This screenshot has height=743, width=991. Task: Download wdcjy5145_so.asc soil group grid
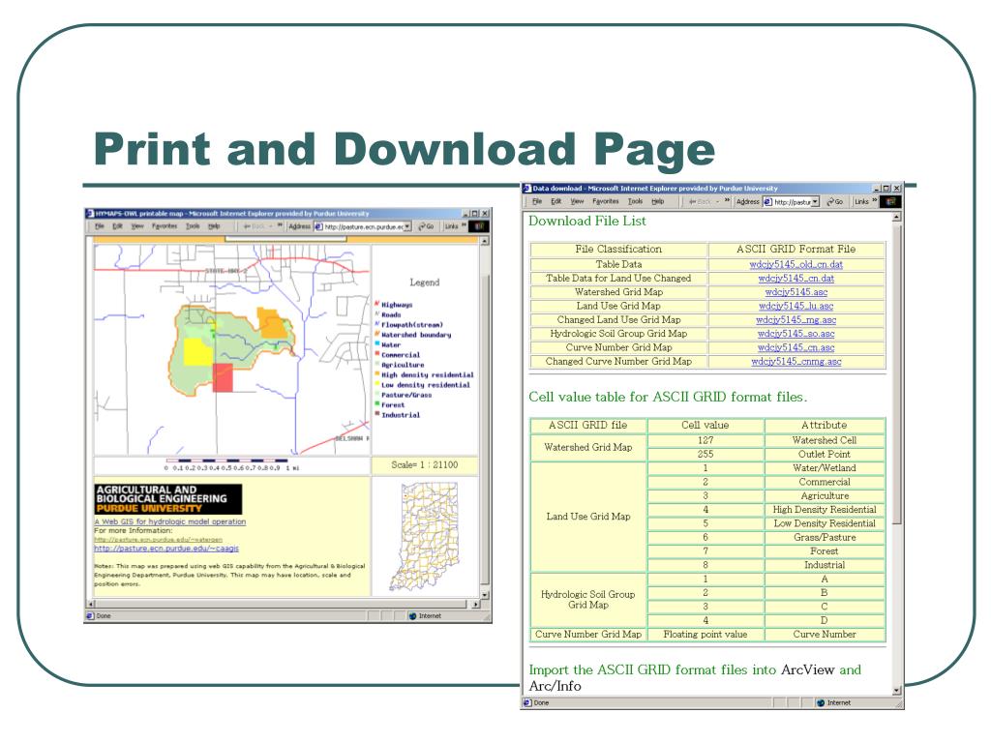tap(796, 334)
